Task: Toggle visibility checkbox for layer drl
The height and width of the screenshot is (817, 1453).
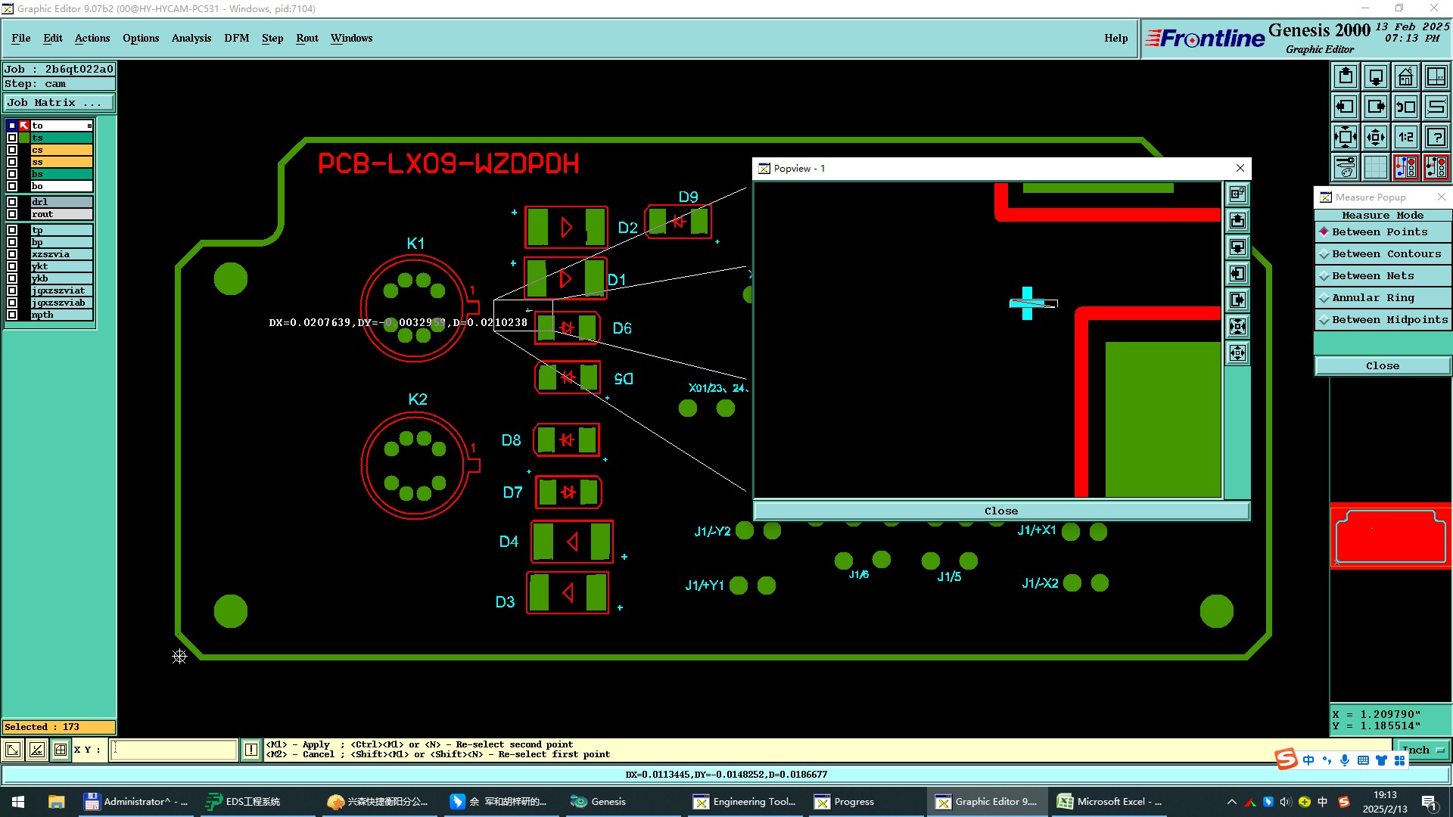Action: pyautogui.click(x=12, y=202)
